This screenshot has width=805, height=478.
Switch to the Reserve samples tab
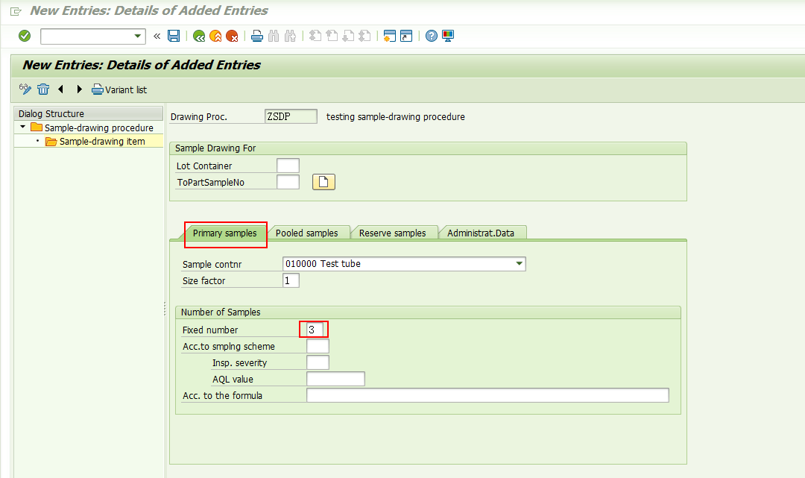(393, 233)
